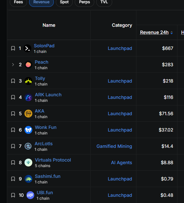Click the AI Agents category link
The image size is (184, 203).
[121, 163]
